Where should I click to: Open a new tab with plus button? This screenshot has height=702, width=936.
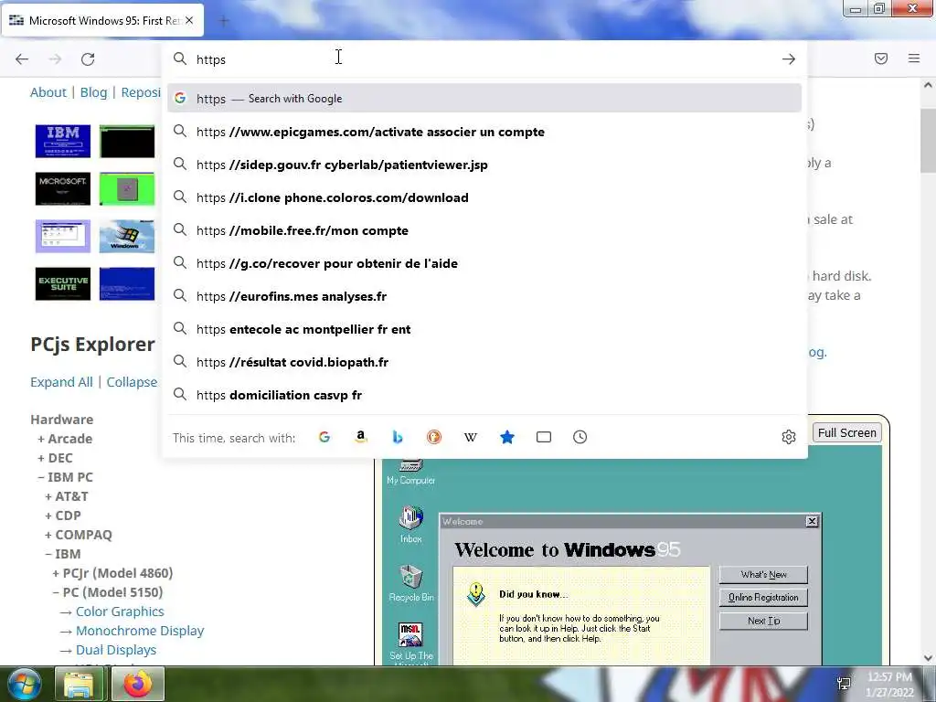[224, 21]
